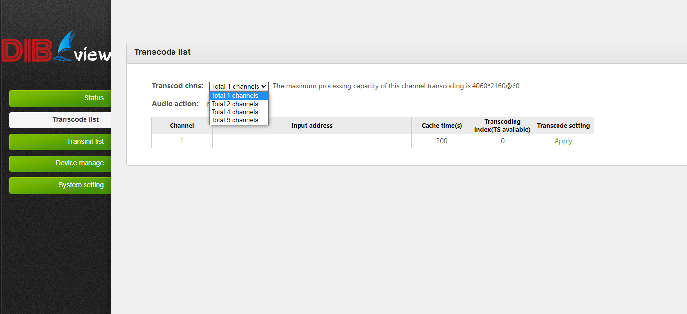Viewport: 687px width, 314px height.
Task: Click the Apply link for channel 1
Action: (563, 141)
